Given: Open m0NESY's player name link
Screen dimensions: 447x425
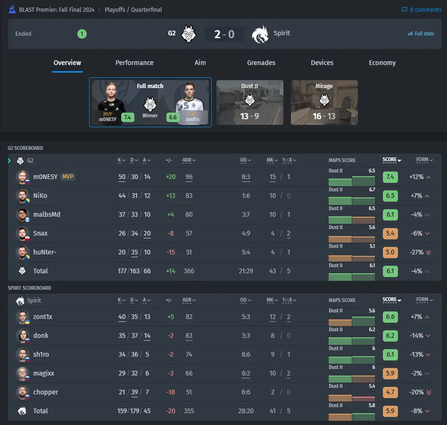Looking at the screenshot, I should 45,177.
